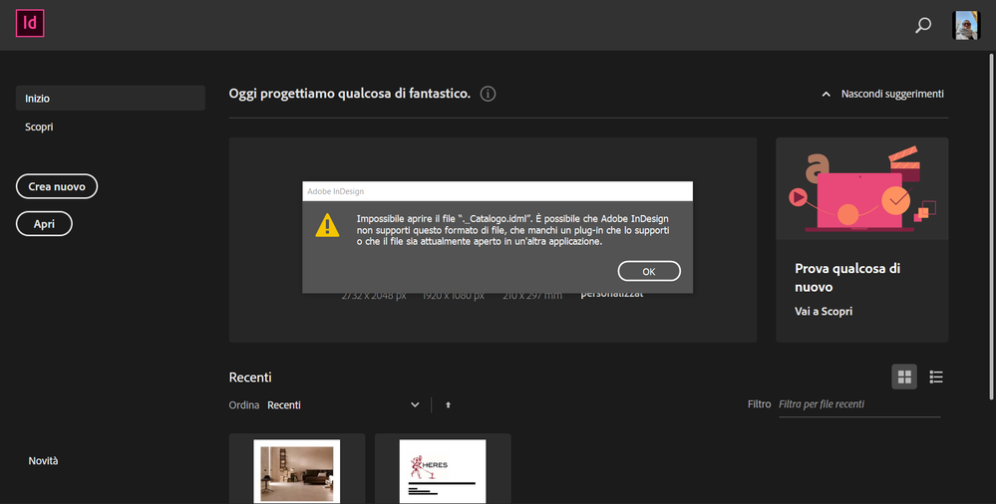Image resolution: width=996 pixels, height=504 pixels.
Task: Open the Ordina Recenti dropdown
Action: (x=343, y=405)
